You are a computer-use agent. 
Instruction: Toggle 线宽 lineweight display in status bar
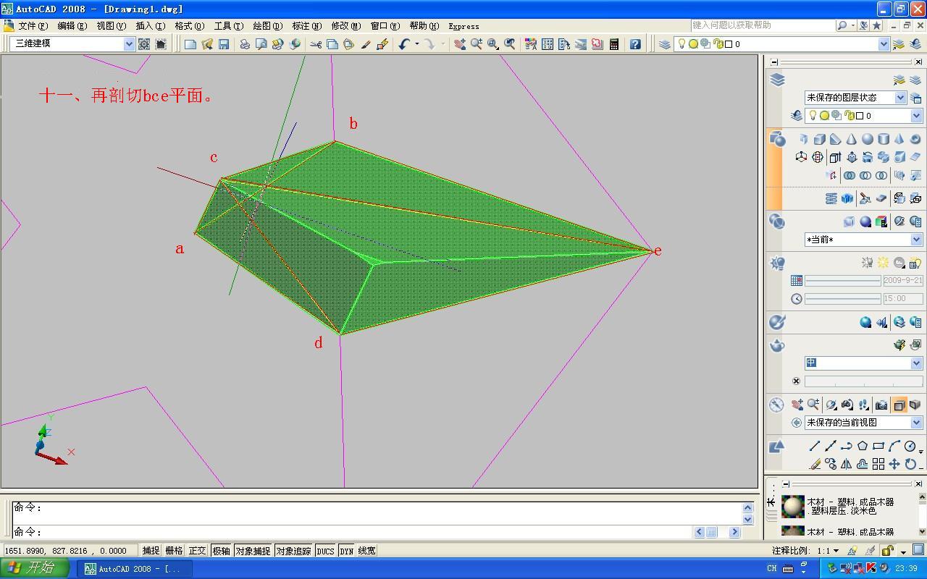(x=367, y=551)
